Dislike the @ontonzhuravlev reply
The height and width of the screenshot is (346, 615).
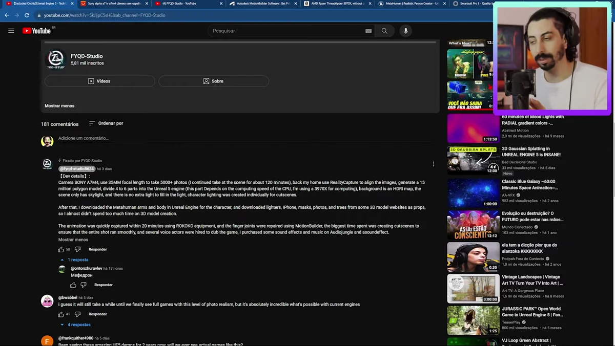[84, 285]
